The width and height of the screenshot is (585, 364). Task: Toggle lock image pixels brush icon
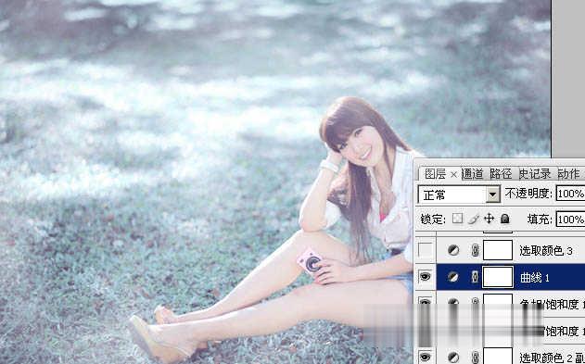point(474,219)
